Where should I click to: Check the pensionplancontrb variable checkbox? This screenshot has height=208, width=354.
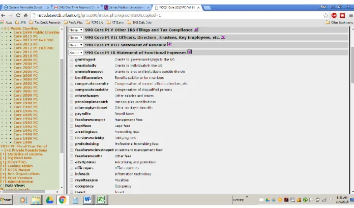pos(72,102)
